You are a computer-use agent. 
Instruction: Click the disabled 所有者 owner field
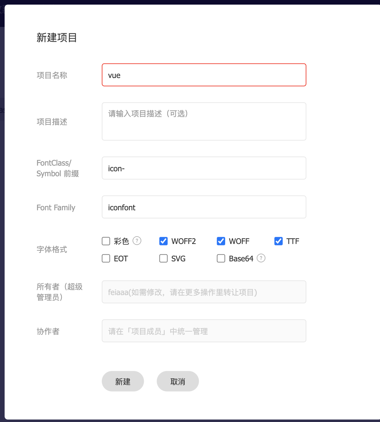[204, 292]
